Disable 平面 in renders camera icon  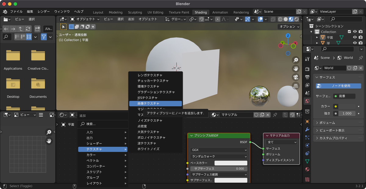[x=361, y=37]
